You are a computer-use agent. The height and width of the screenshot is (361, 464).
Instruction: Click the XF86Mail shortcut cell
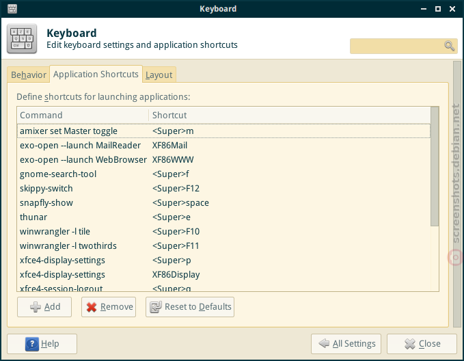point(169,146)
